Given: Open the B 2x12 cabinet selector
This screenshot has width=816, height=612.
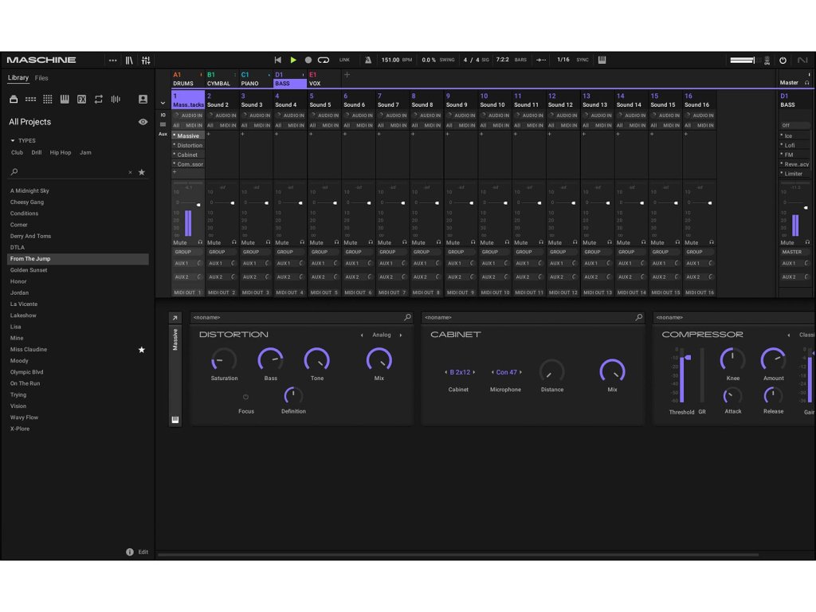Looking at the screenshot, I should point(460,372).
